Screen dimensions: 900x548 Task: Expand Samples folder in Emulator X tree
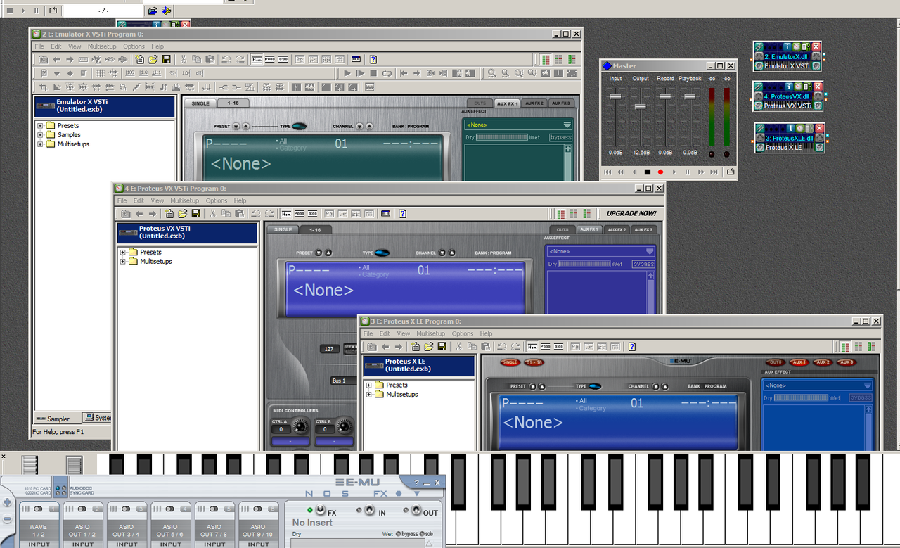pos(40,135)
